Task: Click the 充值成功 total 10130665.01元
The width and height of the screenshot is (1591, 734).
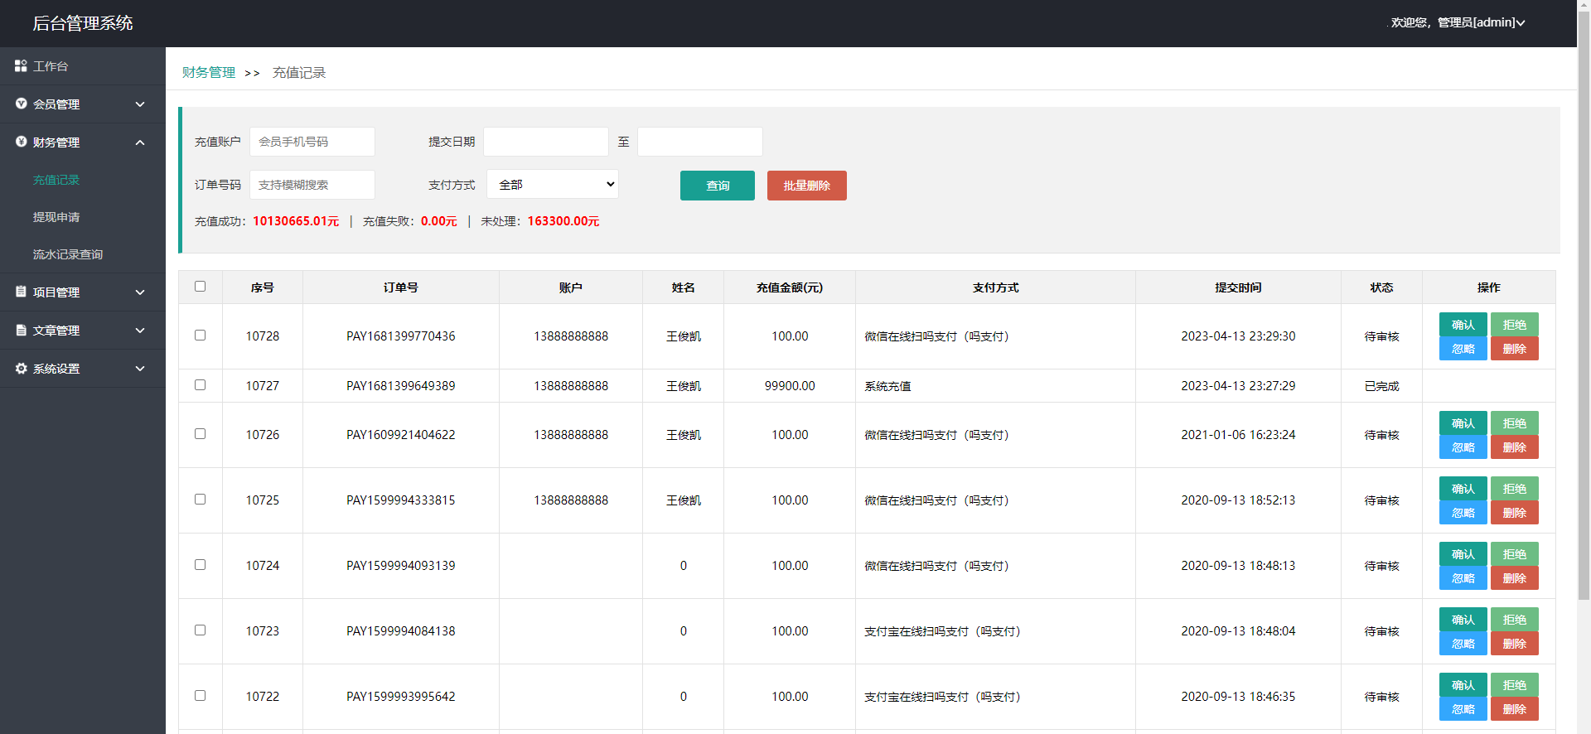Action: [296, 221]
